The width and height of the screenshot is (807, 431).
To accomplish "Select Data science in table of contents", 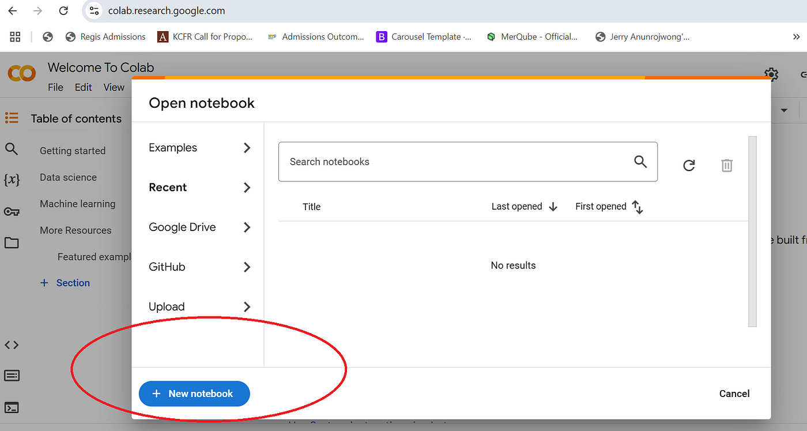I will coord(68,177).
